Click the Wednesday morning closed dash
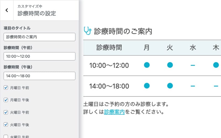The width and height of the screenshot is (221, 138). coord(193,65)
